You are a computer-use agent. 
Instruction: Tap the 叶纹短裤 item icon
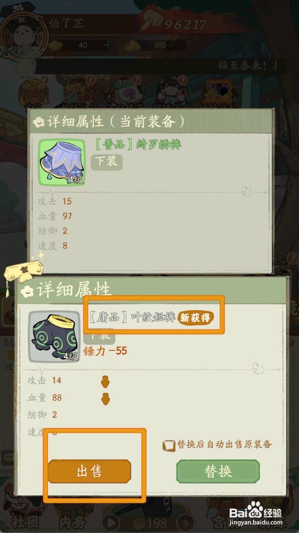(54, 337)
